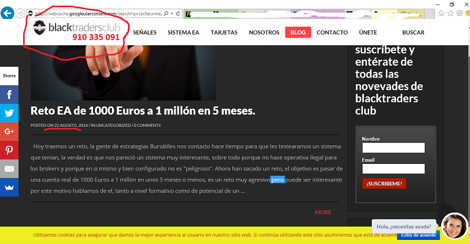
Task: Click the Nombre input field
Action: pos(393,148)
